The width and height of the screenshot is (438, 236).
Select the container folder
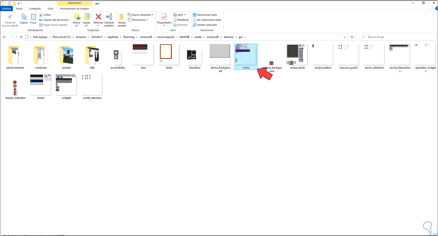pyautogui.click(x=41, y=57)
